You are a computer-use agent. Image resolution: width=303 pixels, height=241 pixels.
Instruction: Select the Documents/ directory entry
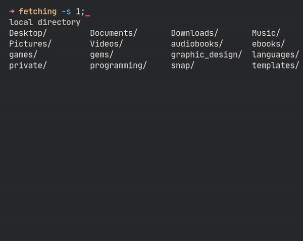pos(114,33)
